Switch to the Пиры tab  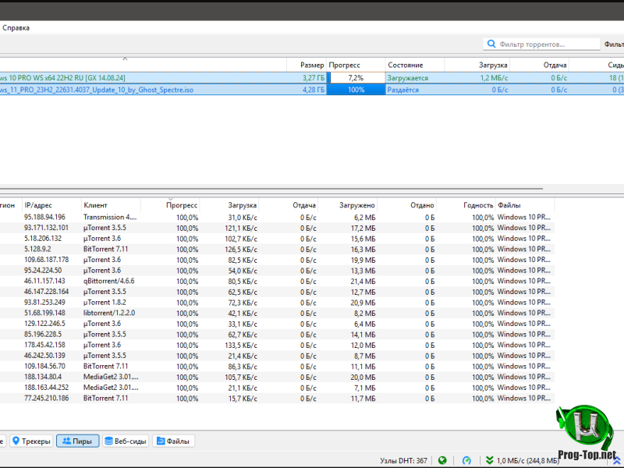pos(76,441)
